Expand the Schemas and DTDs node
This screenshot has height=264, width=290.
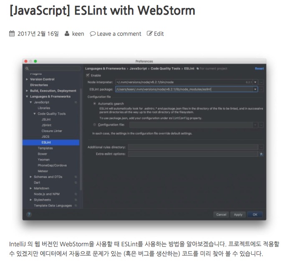coord(31,177)
